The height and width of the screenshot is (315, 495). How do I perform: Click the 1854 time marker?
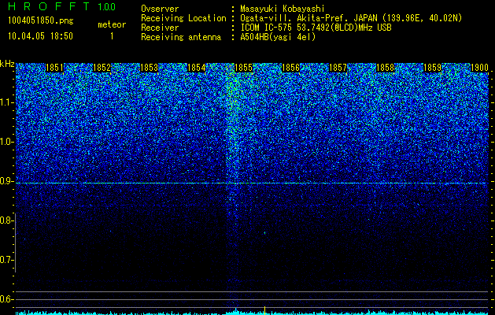(x=197, y=68)
